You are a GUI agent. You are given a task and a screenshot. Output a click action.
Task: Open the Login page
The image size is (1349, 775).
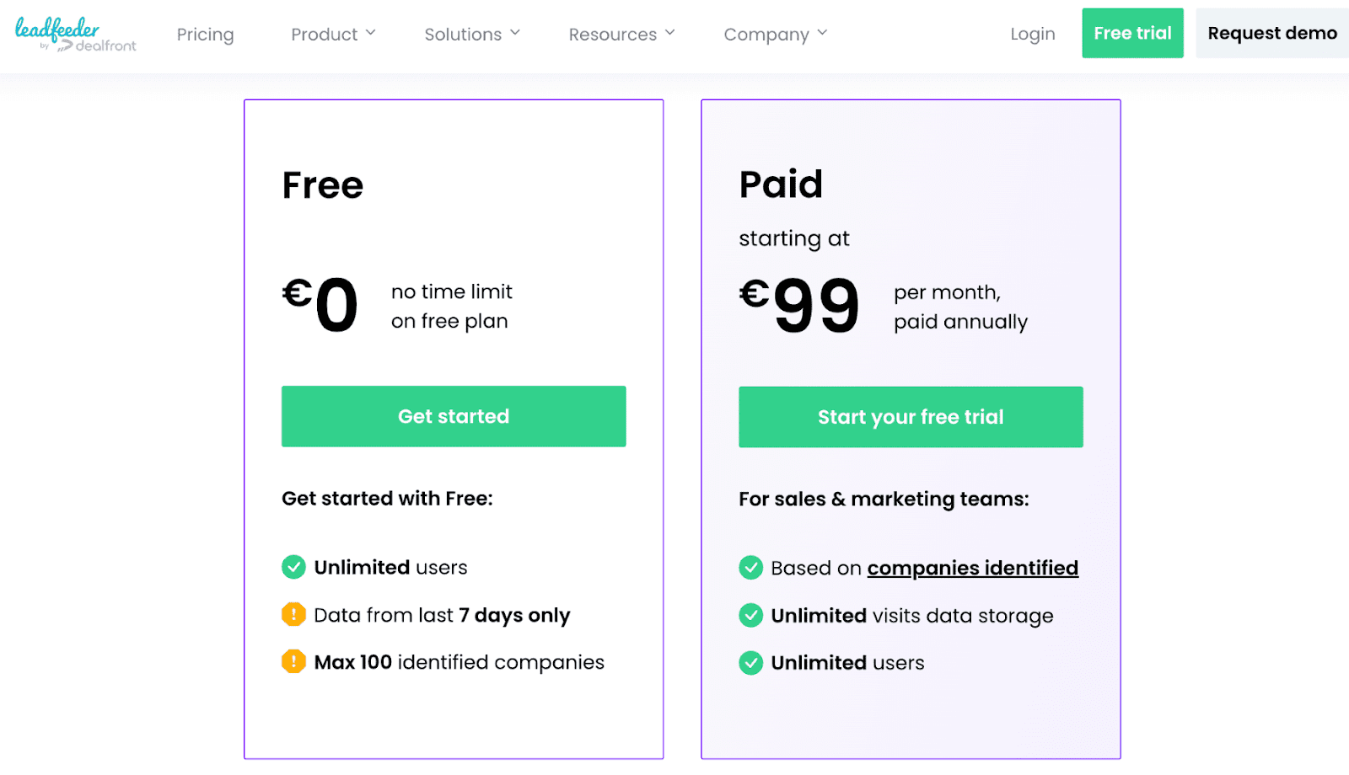[1033, 34]
